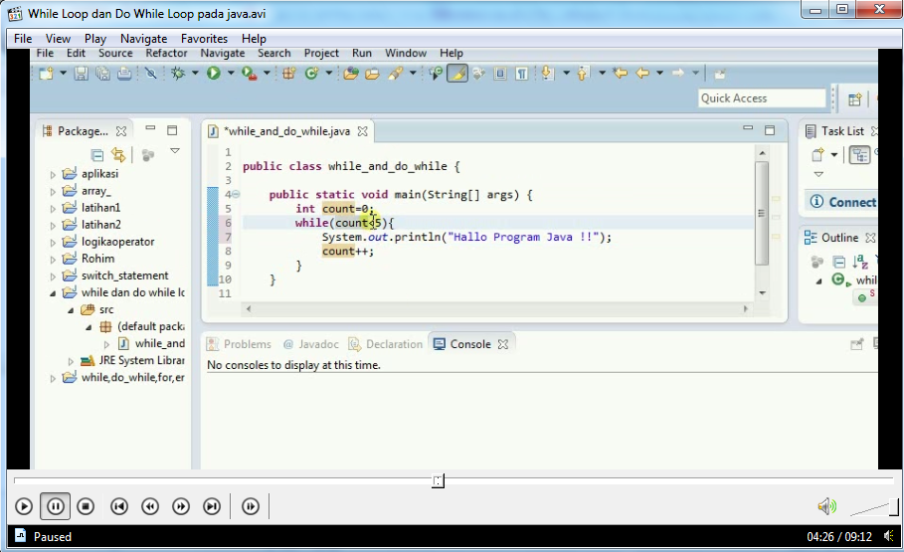Click the Save All toolbar icon

(x=102, y=74)
